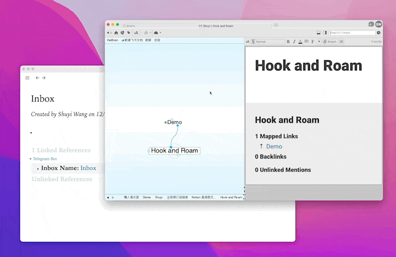
Task: Toggle the side panel layout icon
Action: pyautogui.click(x=325, y=33)
